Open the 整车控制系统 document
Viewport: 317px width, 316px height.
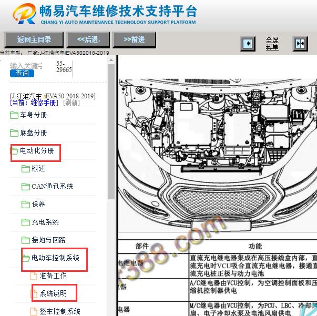[60, 311]
